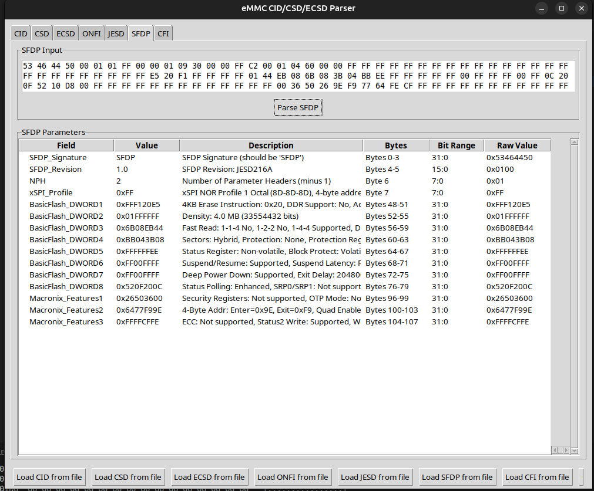
Task: Click Load ECSD from file
Action: (209, 477)
